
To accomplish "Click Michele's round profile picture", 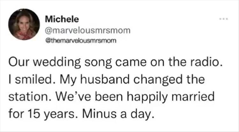I will click(24, 24).
